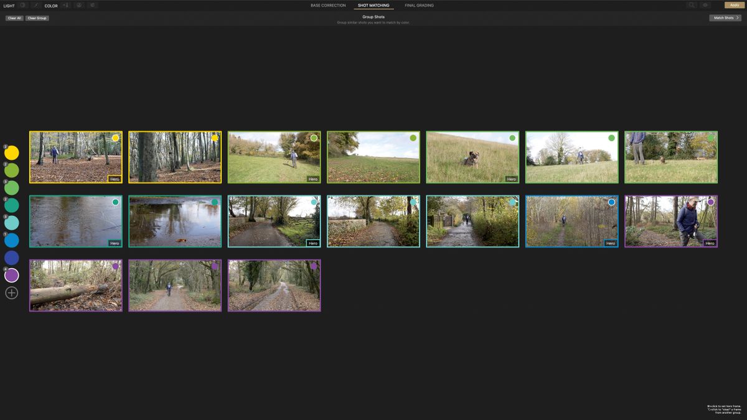
Task: Click the rightmost COLOR tool icon
Action: click(x=92, y=6)
